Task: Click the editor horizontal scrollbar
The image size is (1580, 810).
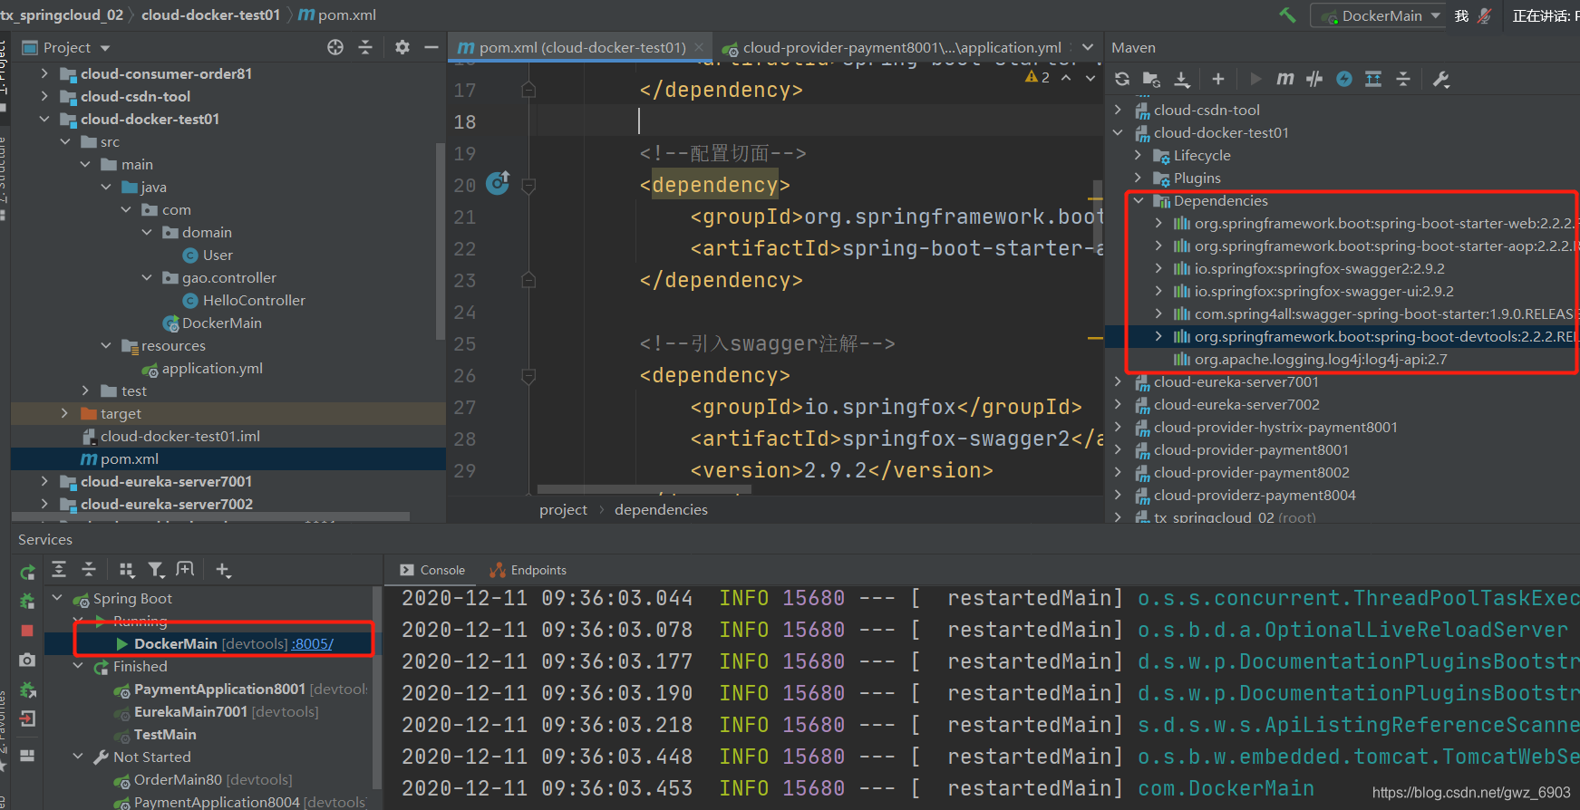Action: (644, 490)
